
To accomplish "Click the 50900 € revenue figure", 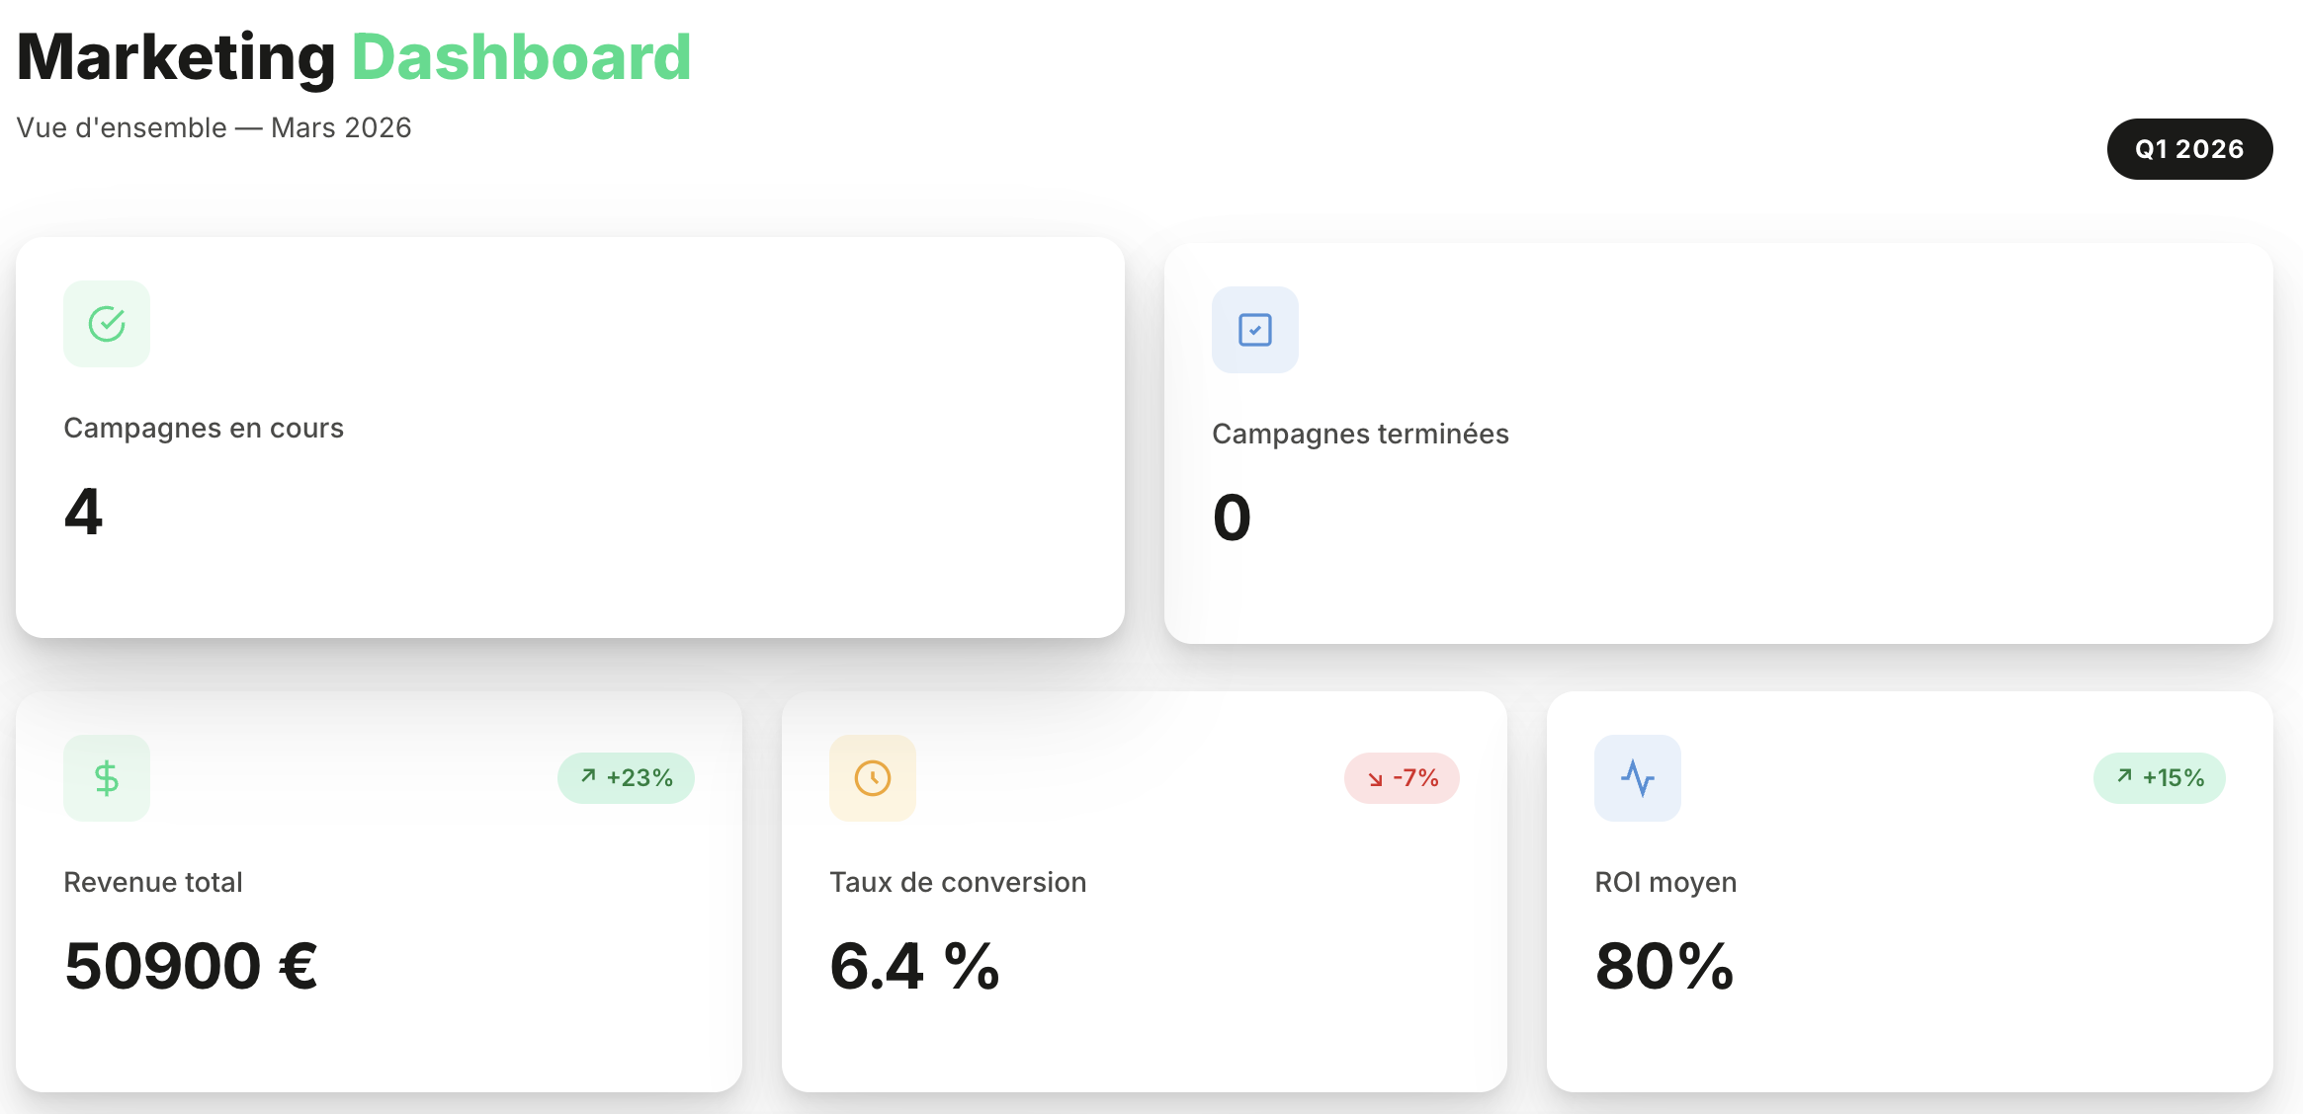I will 191,966.
